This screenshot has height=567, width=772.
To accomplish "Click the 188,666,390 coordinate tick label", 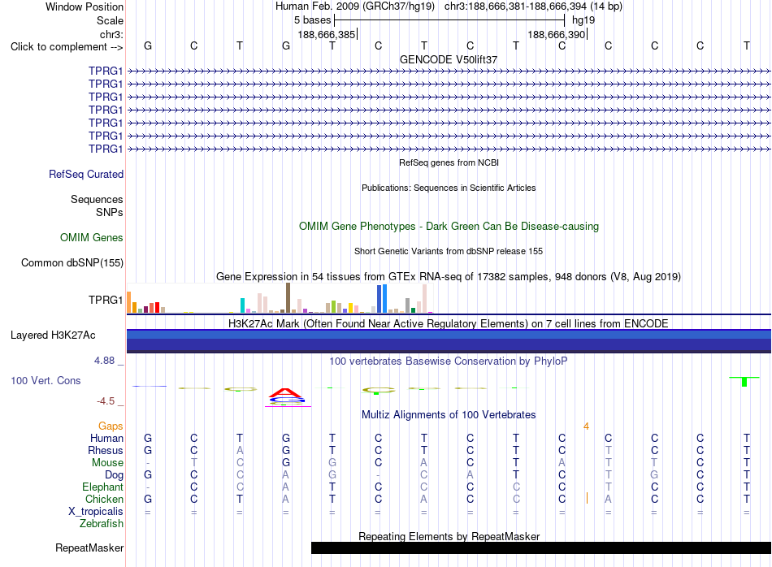I will coord(557,34).
